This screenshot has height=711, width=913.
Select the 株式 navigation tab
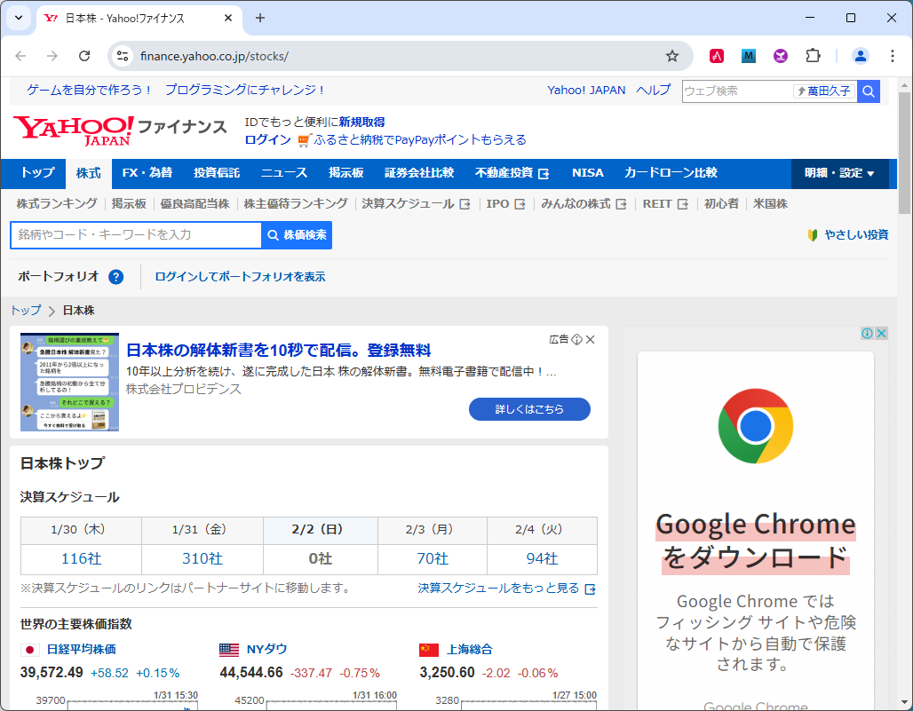pos(89,173)
